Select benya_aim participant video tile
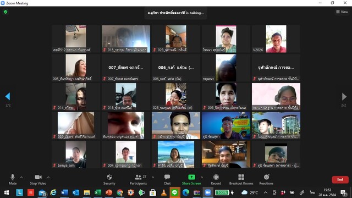The width and height of the screenshot is (352, 198). pyautogui.click(x=76, y=155)
